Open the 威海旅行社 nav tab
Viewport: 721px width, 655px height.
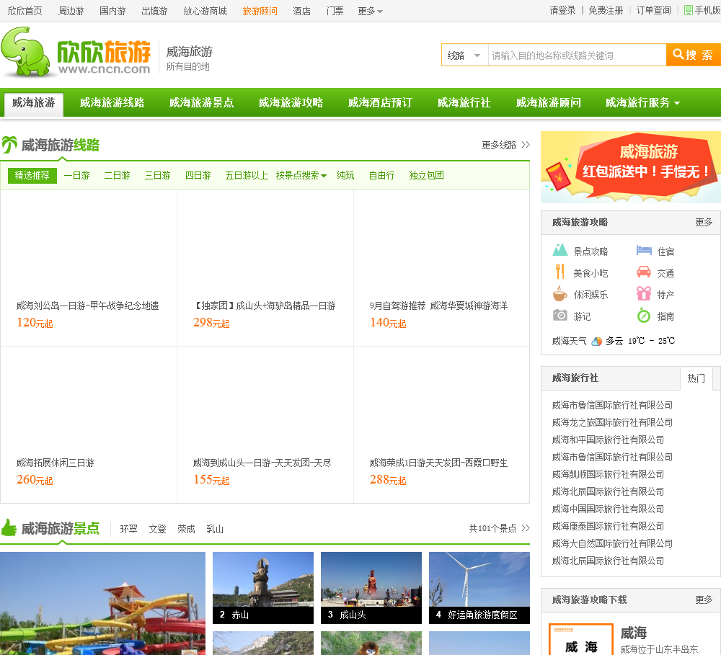point(464,102)
